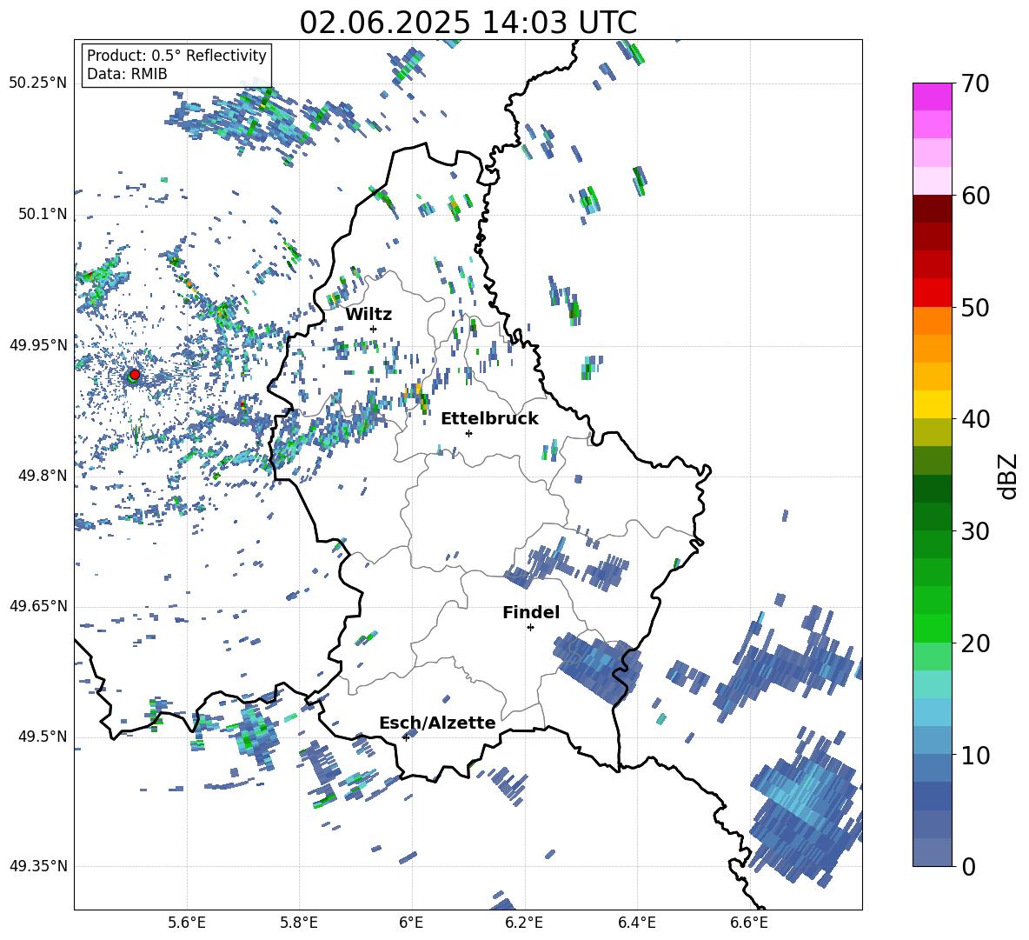Click the 49.95°N latitude label
Screen dimensions: 1029x940
(x=38, y=345)
